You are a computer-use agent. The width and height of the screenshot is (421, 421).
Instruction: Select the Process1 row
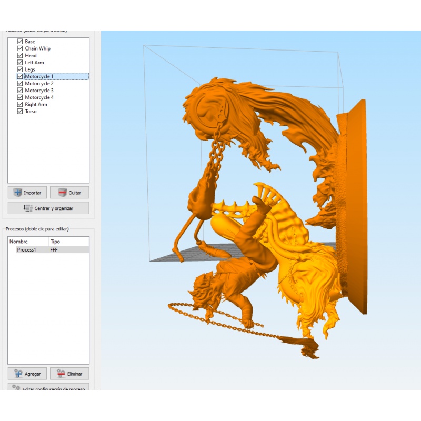click(x=52, y=249)
